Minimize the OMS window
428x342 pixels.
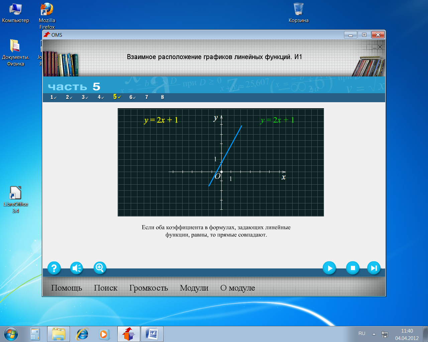350,35
